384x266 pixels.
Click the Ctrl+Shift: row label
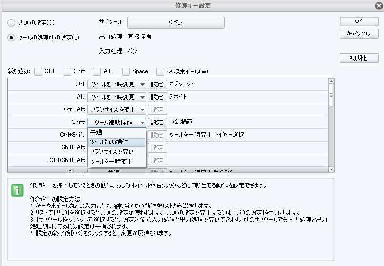pos(72,135)
